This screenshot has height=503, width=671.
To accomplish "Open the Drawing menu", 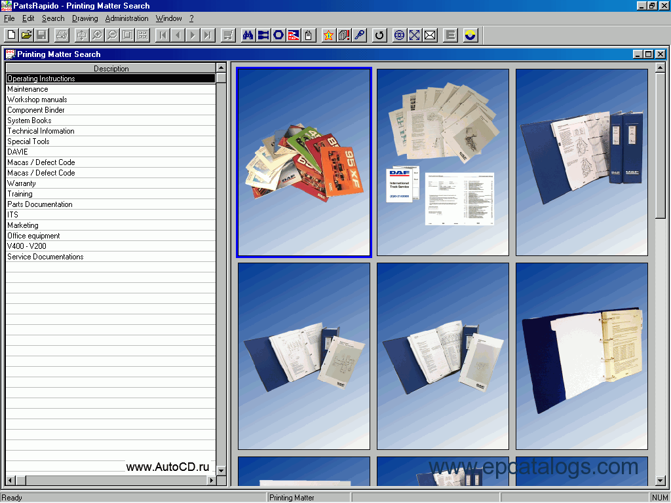I will 85,18.
